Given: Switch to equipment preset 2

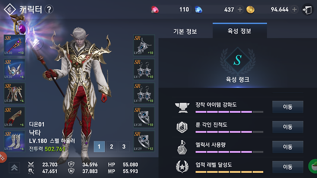Looking at the screenshot, I should pos(111,146).
